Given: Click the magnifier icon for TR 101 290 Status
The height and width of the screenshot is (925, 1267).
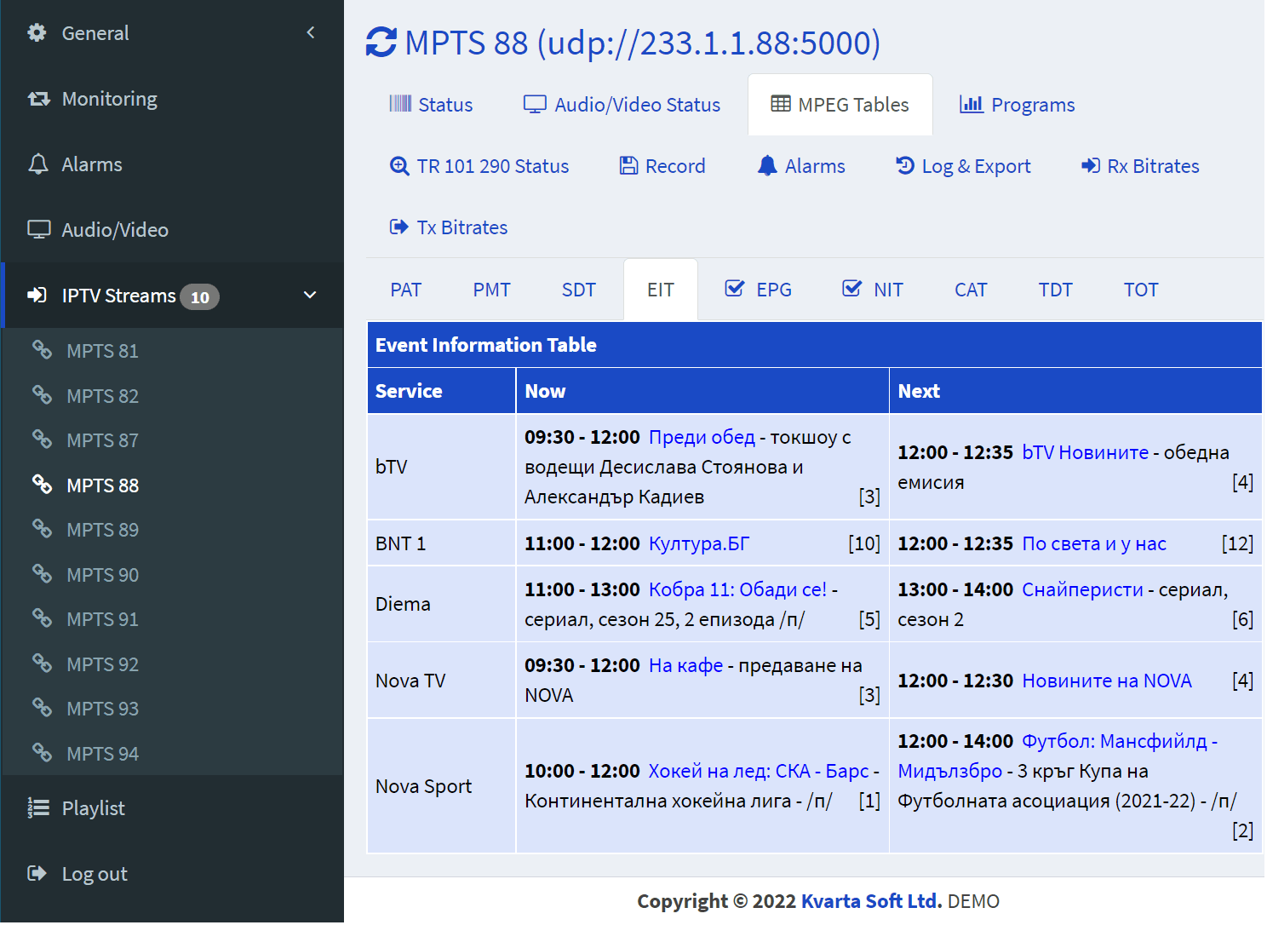Looking at the screenshot, I should click(399, 166).
